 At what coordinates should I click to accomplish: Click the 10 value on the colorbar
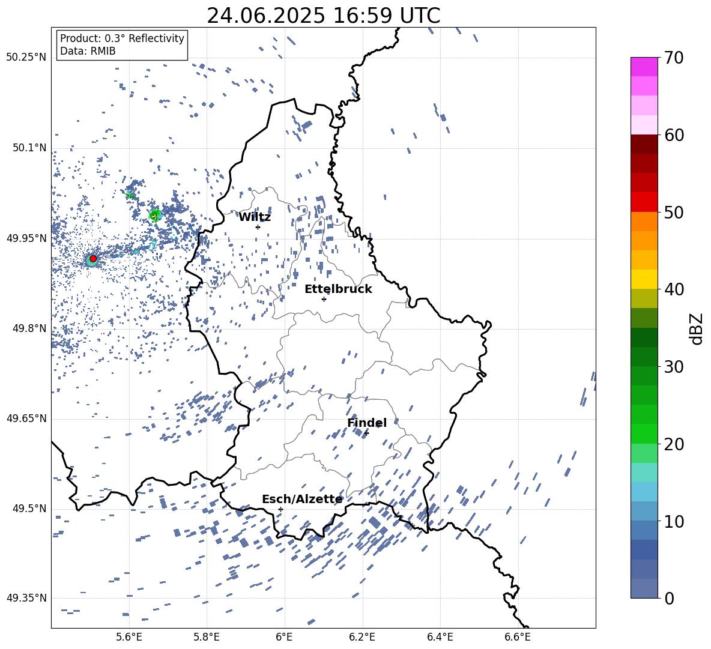pyautogui.click(x=674, y=521)
